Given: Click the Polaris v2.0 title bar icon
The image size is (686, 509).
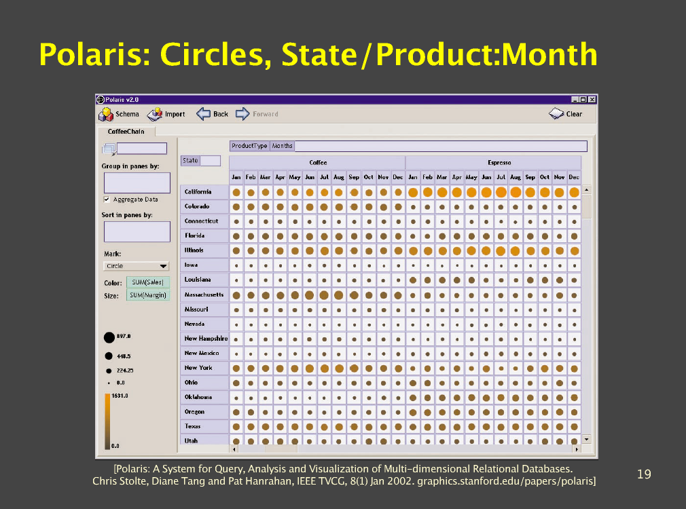Looking at the screenshot, I should point(101,100).
